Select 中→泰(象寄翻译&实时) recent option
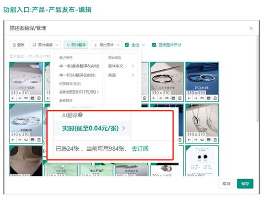 [x=79, y=66]
